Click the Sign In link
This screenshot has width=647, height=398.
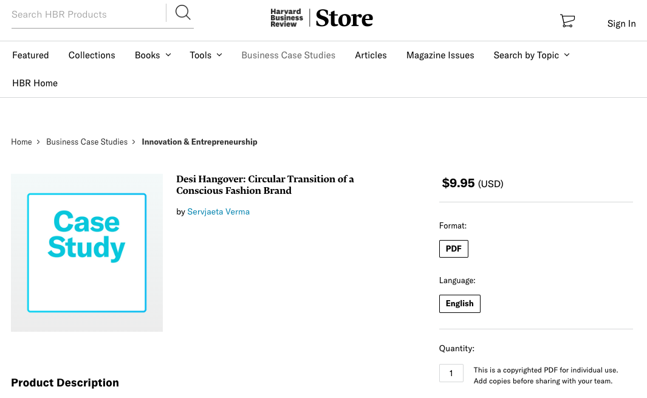[621, 24]
